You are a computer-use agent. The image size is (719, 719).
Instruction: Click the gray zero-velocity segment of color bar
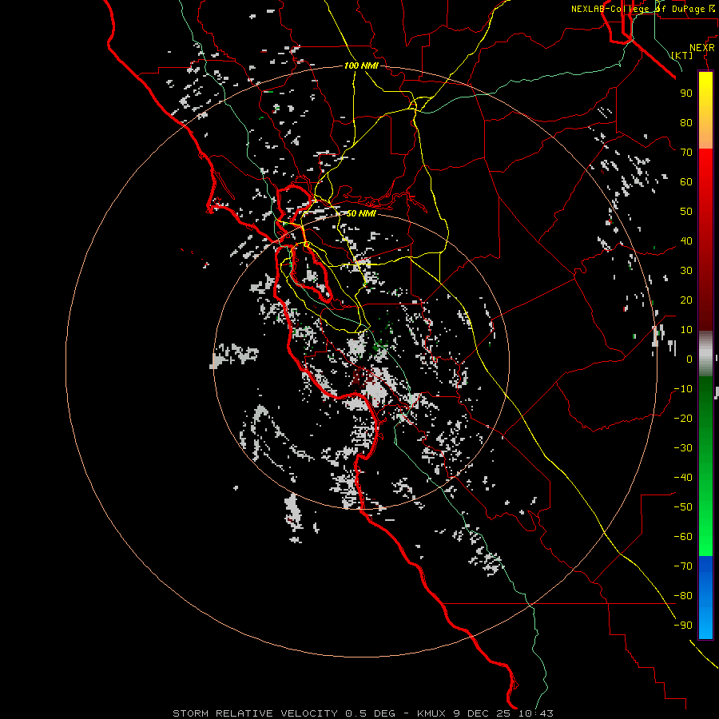(x=705, y=354)
